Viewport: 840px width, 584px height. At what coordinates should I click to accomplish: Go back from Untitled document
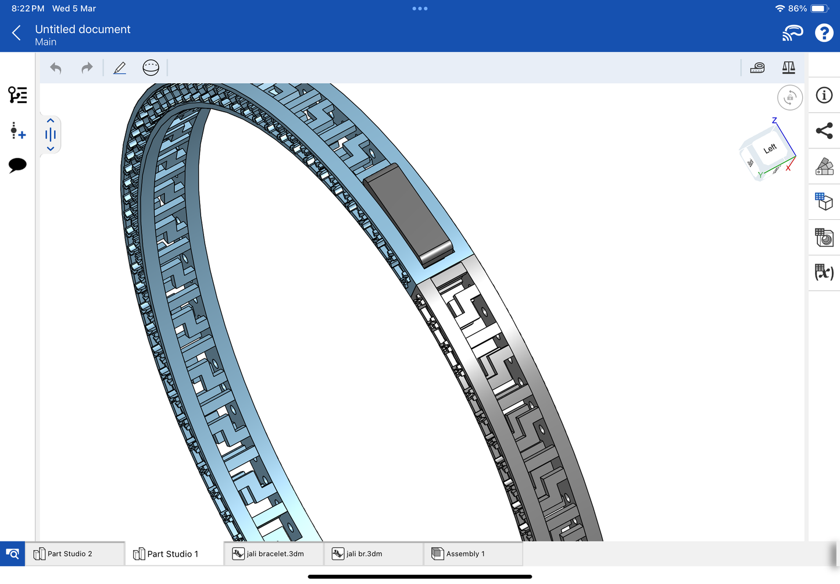[x=16, y=33]
